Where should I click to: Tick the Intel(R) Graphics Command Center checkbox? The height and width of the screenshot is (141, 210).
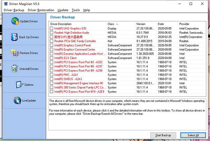pyautogui.click(x=51, y=49)
